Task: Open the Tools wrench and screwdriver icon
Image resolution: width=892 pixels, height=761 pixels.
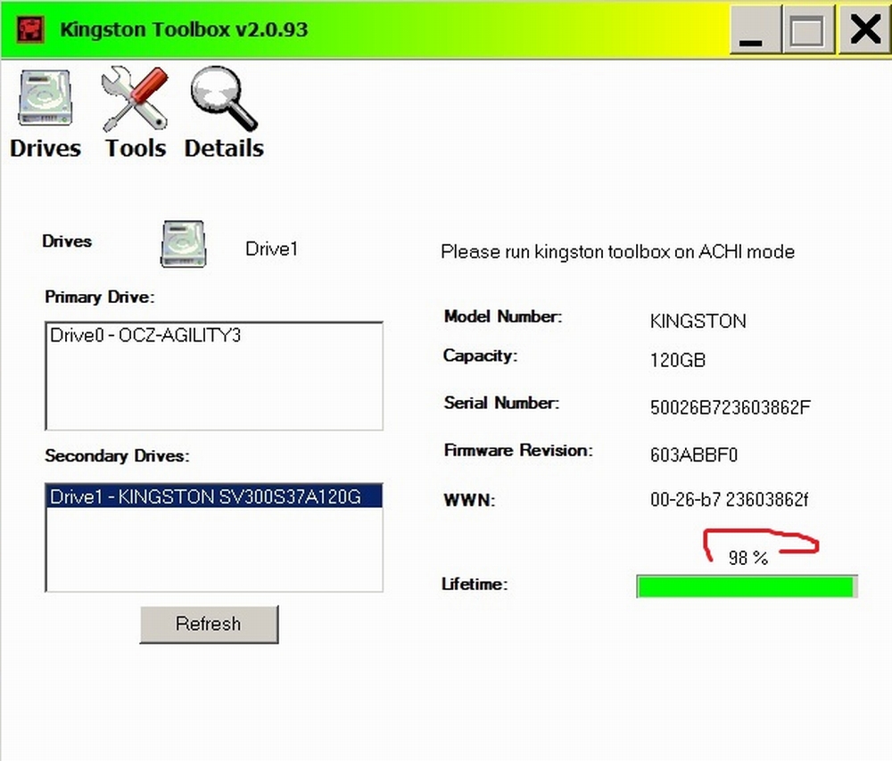Action: click(x=135, y=98)
